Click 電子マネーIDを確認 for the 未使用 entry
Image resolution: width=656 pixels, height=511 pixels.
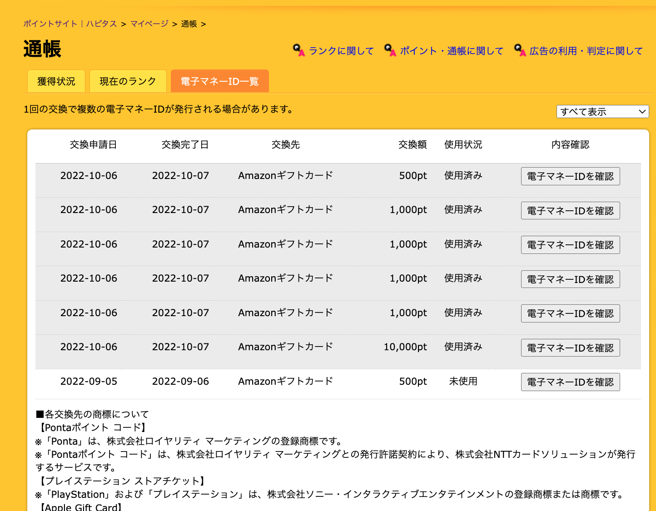[x=570, y=382]
